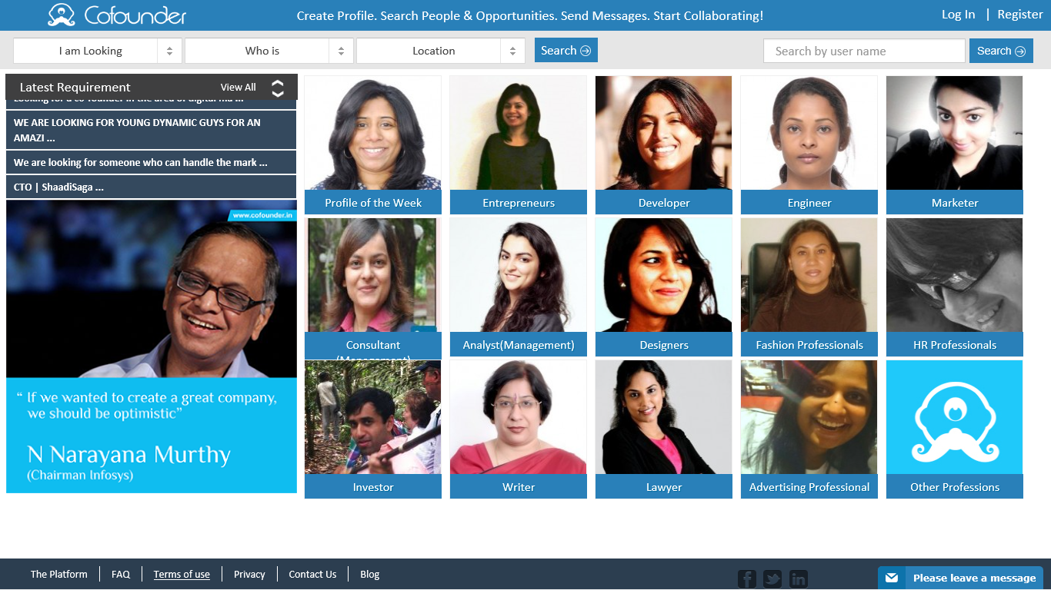The image size is (1051, 590).
Task: Click the envelope icon in message widget
Action: point(891,578)
